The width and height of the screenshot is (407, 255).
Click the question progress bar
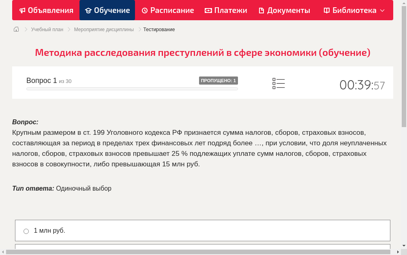[x=132, y=89]
